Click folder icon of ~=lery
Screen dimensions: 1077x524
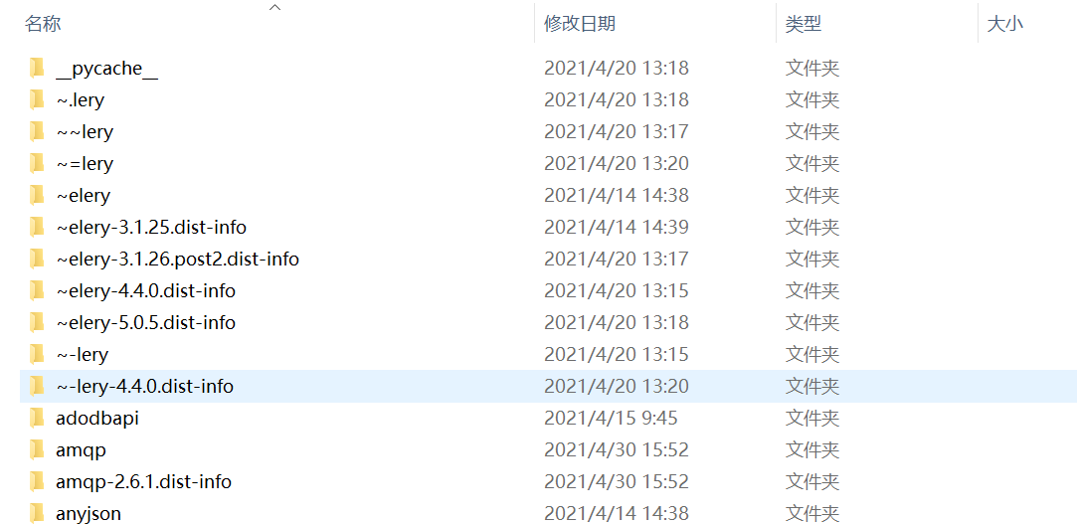37,163
